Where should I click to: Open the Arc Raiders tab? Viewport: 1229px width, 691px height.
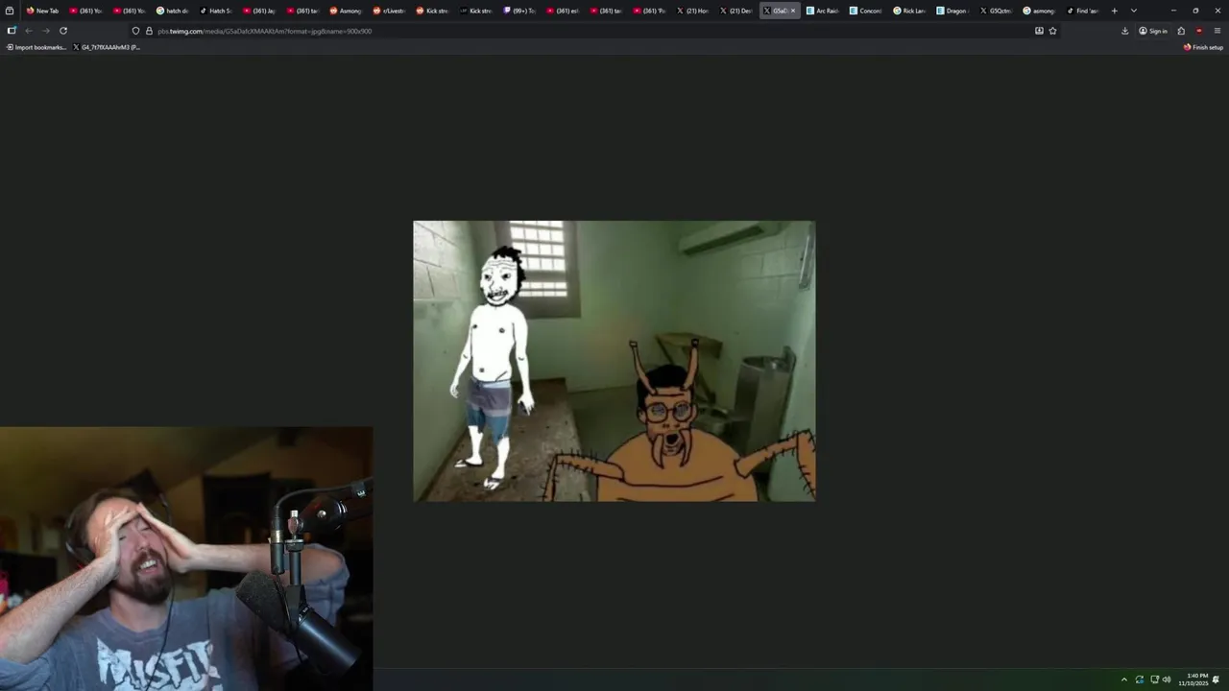click(x=822, y=11)
